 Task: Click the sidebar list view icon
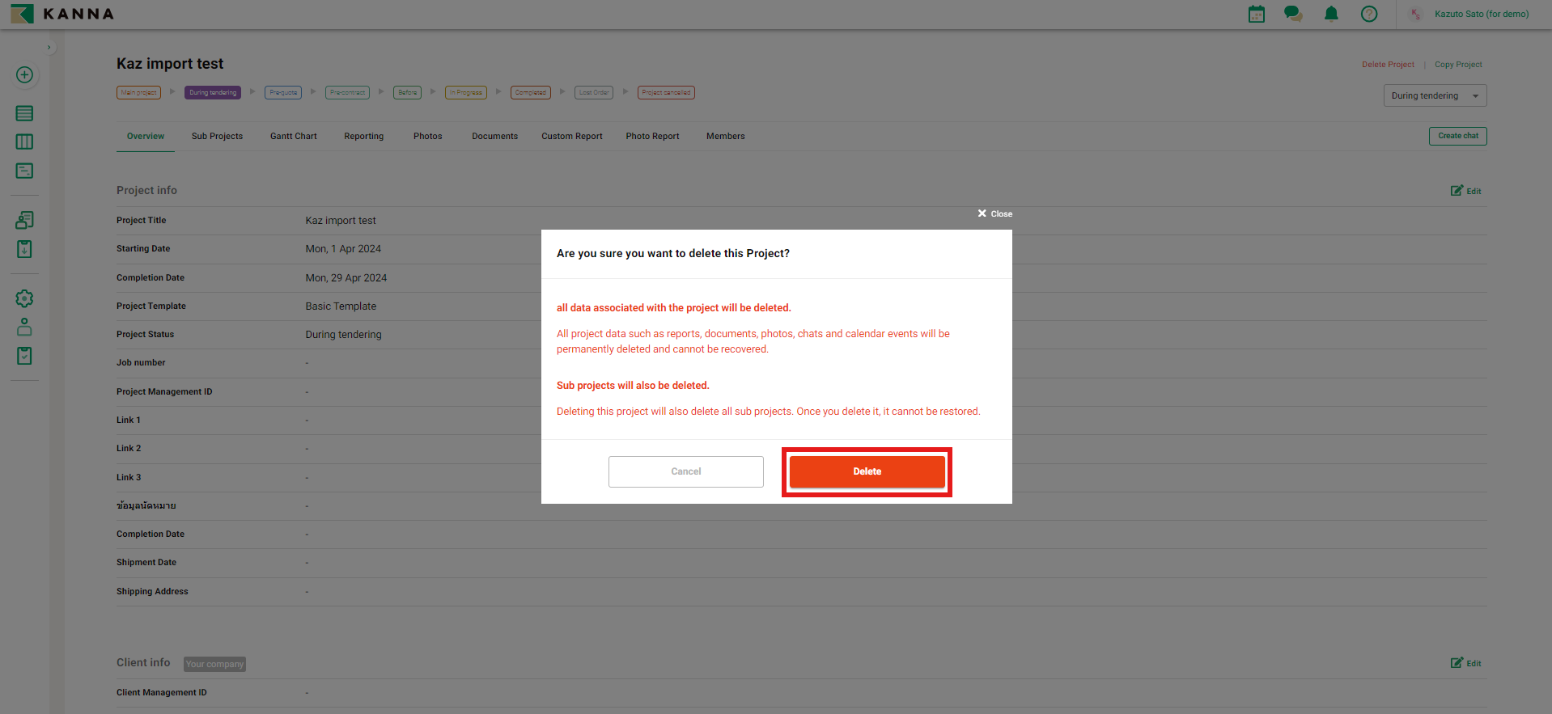point(24,113)
